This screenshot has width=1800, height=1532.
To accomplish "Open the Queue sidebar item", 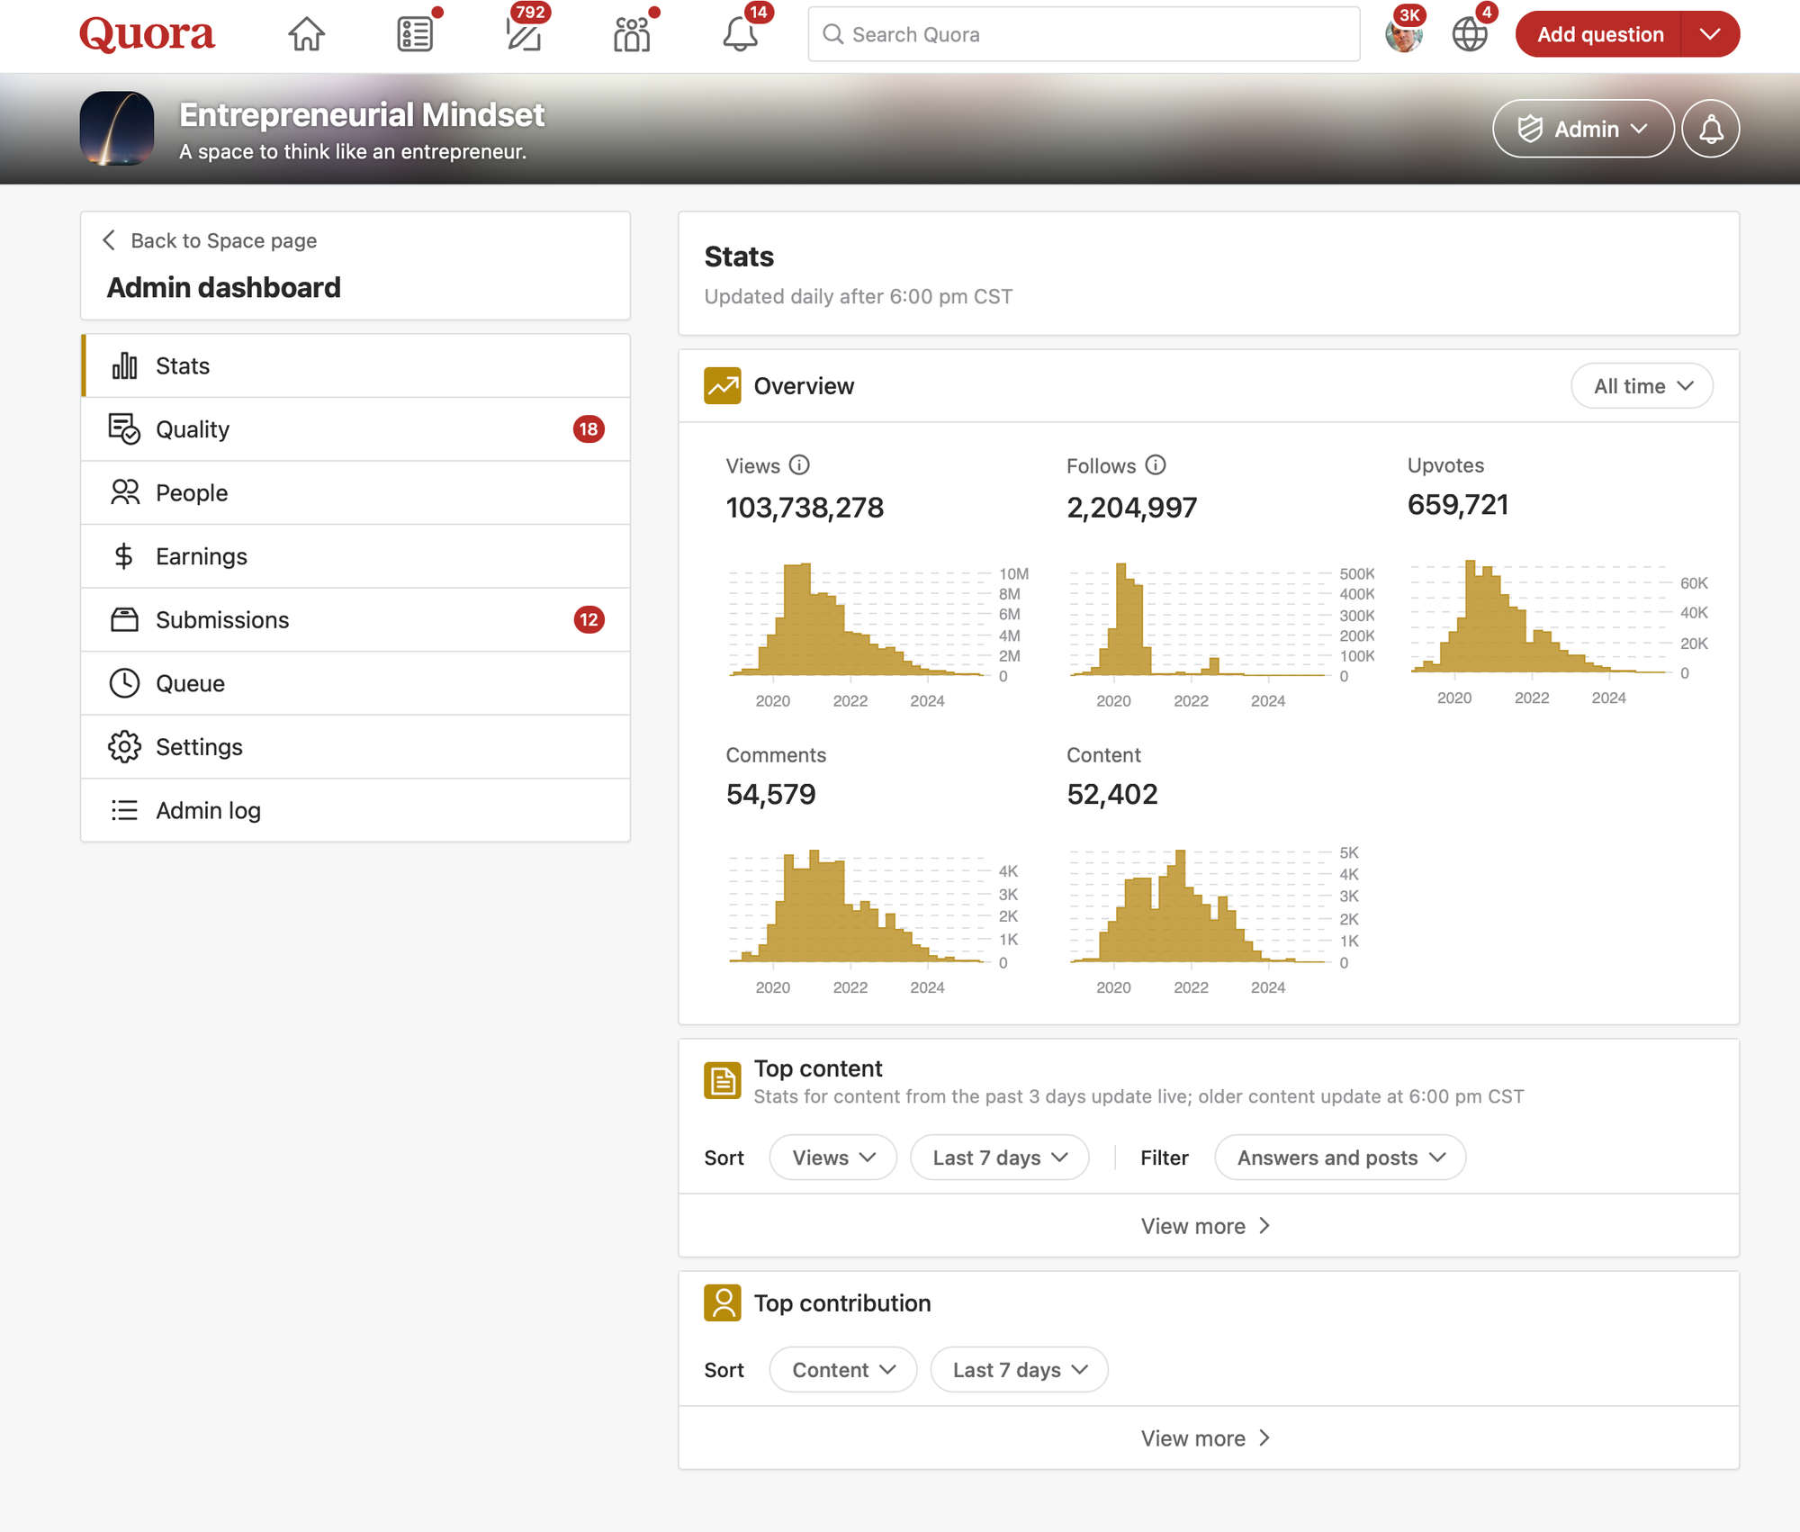I will coord(355,683).
